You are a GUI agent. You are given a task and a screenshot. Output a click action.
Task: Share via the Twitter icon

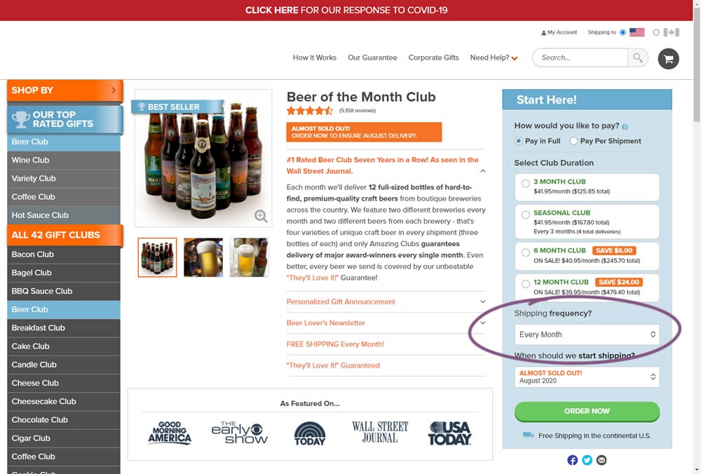click(x=587, y=460)
